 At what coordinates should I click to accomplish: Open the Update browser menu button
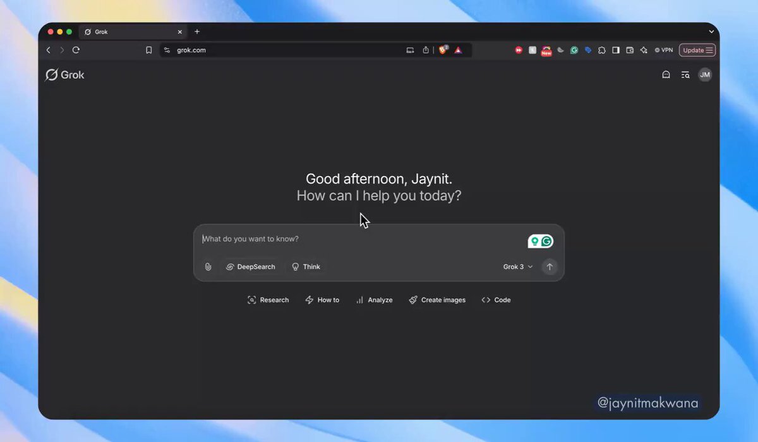[x=697, y=50]
